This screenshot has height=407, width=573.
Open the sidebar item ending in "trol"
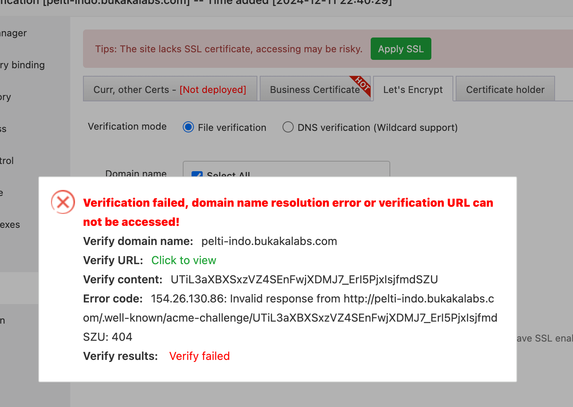click(7, 161)
